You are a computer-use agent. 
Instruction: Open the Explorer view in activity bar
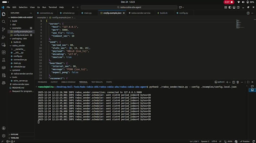pos(3,14)
